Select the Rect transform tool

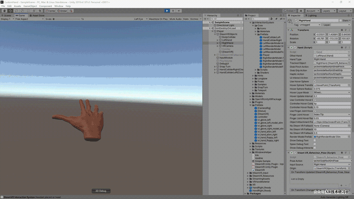(28, 11)
